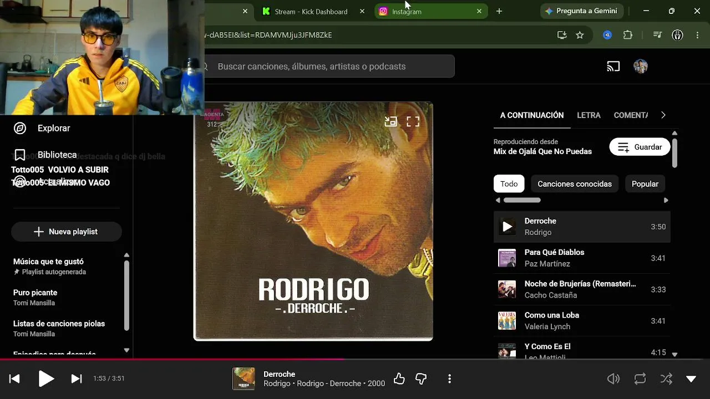This screenshot has height=399, width=710.
Task: Play Para Qué Diablos from queue
Action: pos(582,258)
